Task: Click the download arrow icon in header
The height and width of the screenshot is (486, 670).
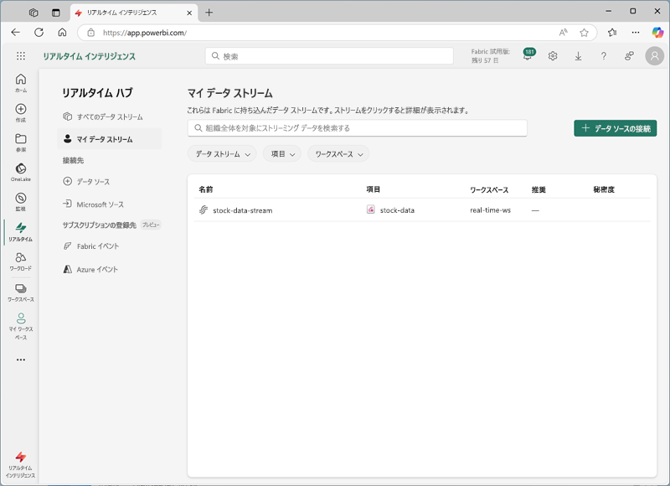Action: click(x=578, y=56)
